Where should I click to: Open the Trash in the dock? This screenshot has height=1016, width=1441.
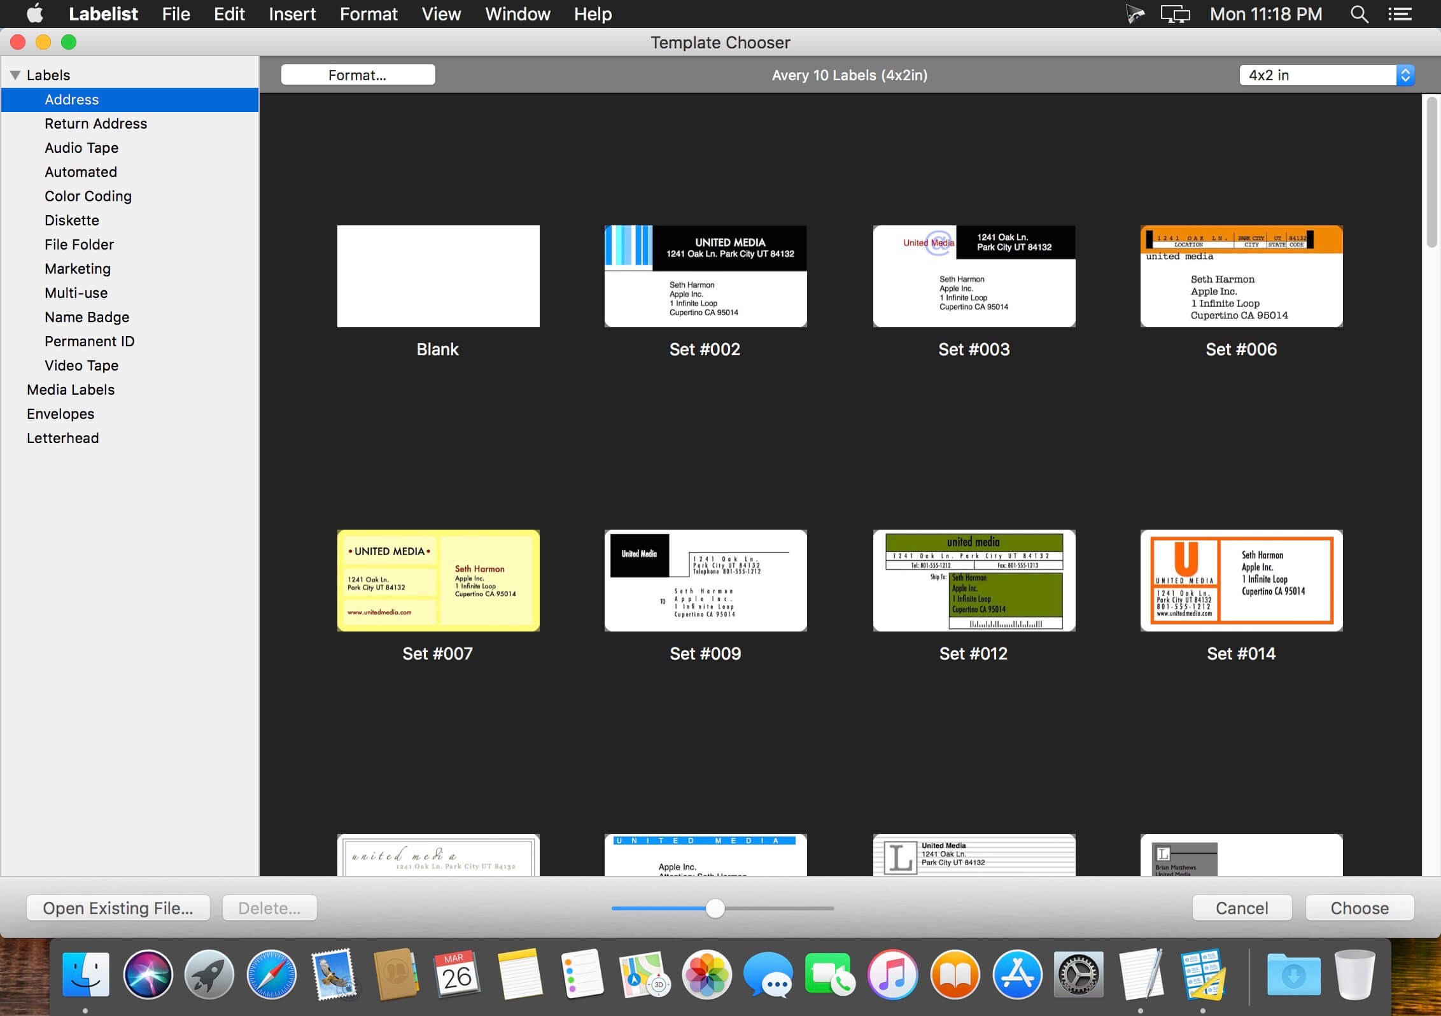[1355, 974]
